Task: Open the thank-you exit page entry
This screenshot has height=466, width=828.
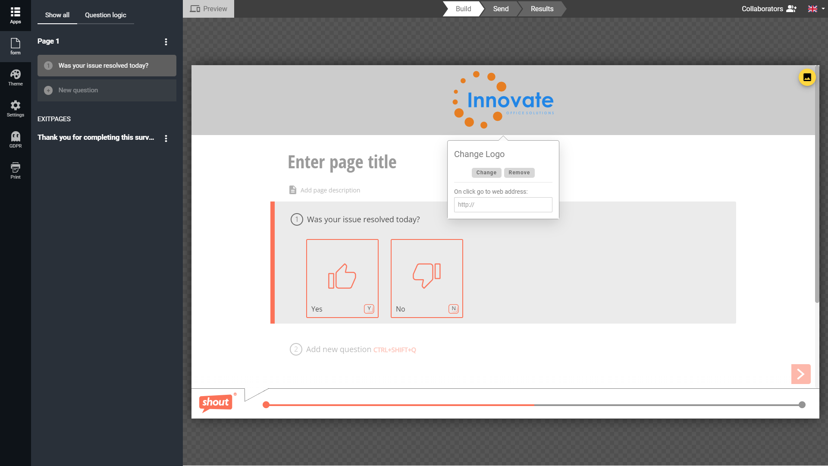Action: 96,137
